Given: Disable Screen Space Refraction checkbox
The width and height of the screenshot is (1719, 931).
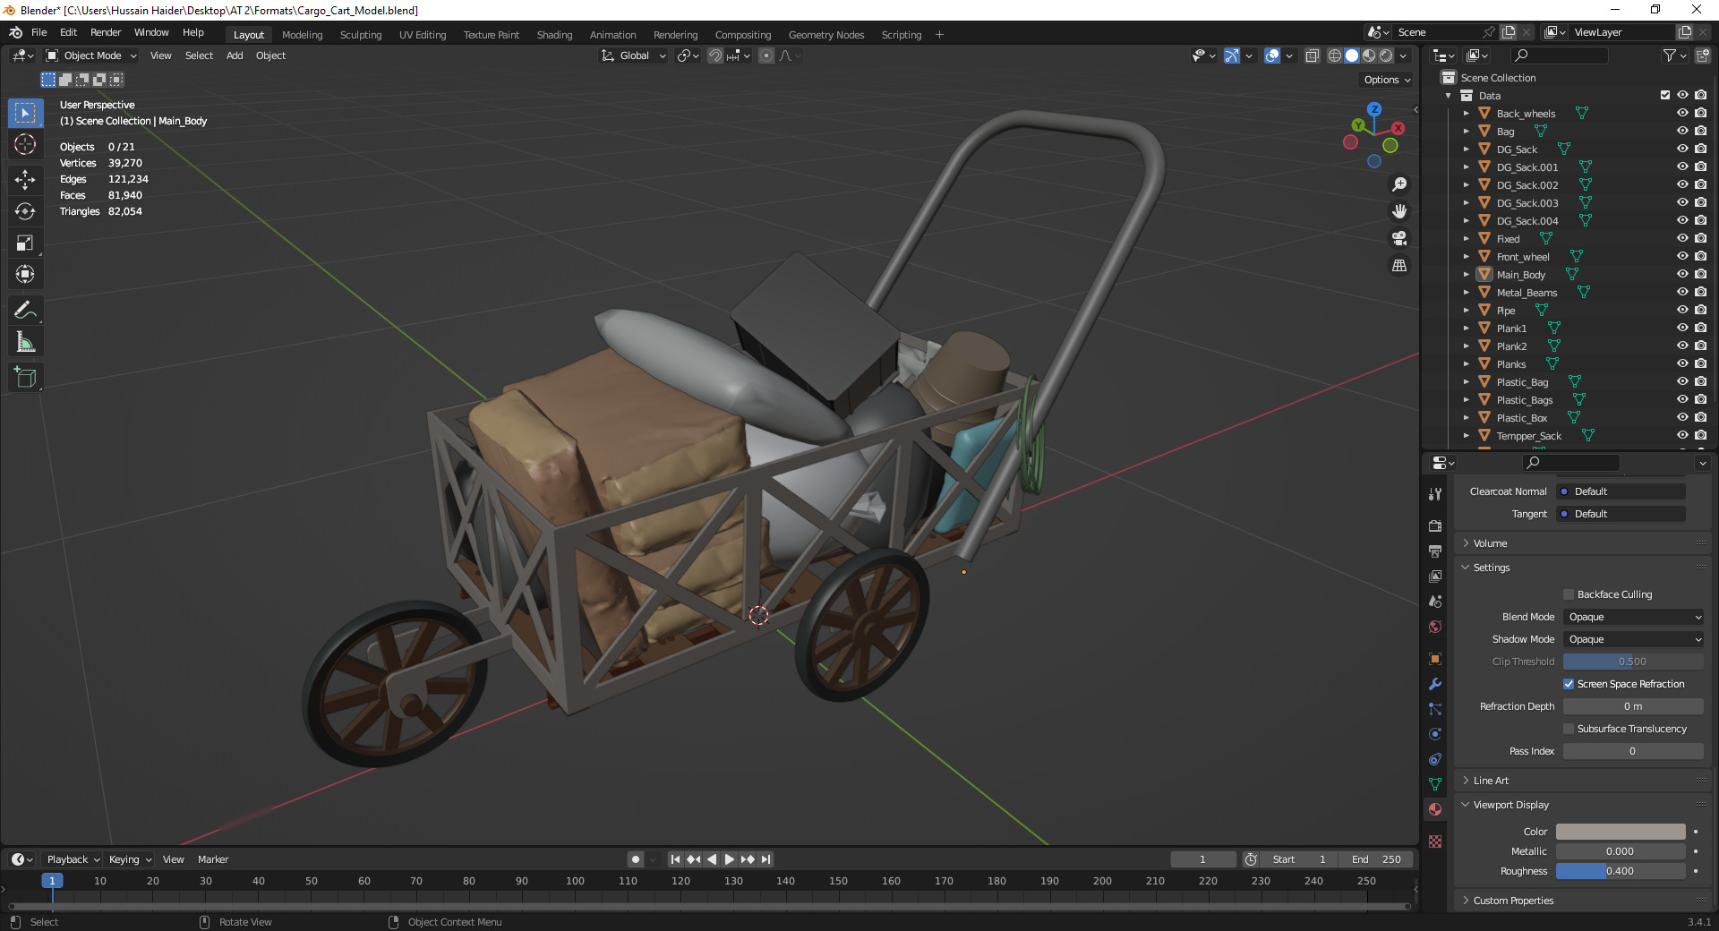Looking at the screenshot, I should tap(1569, 684).
